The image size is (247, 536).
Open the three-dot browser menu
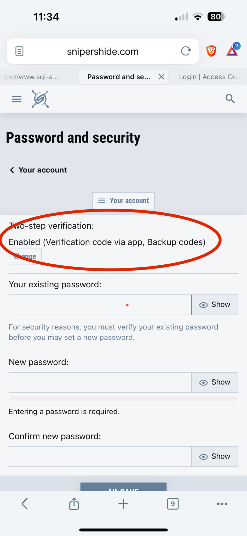tap(222, 504)
